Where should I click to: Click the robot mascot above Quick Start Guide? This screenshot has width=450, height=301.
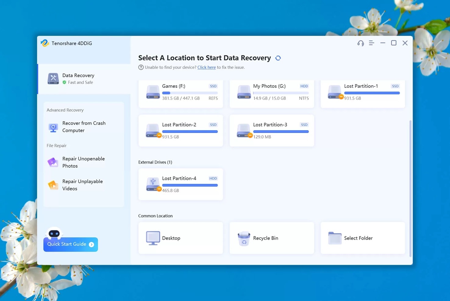[x=54, y=233]
